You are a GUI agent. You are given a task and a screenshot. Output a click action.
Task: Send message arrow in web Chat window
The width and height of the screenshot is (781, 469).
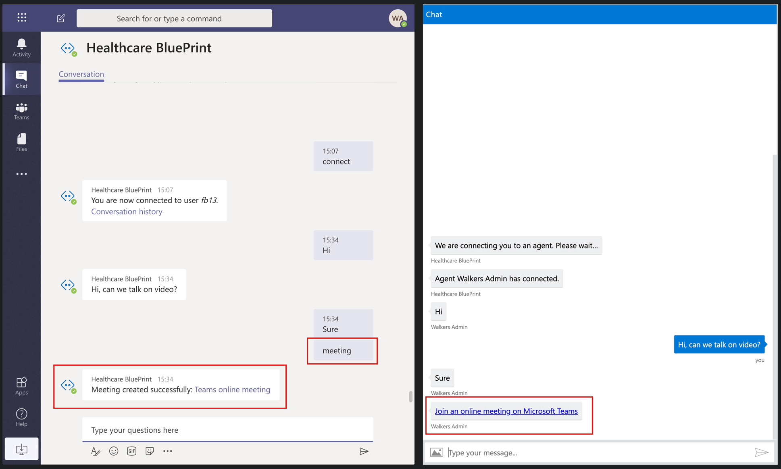pyautogui.click(x=761, y=452)
